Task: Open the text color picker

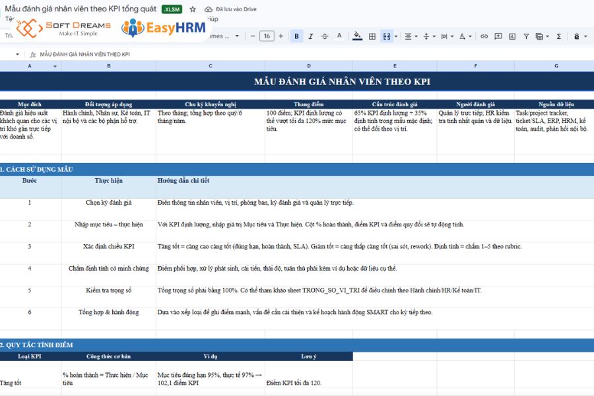Action: (x=339, y=36)
